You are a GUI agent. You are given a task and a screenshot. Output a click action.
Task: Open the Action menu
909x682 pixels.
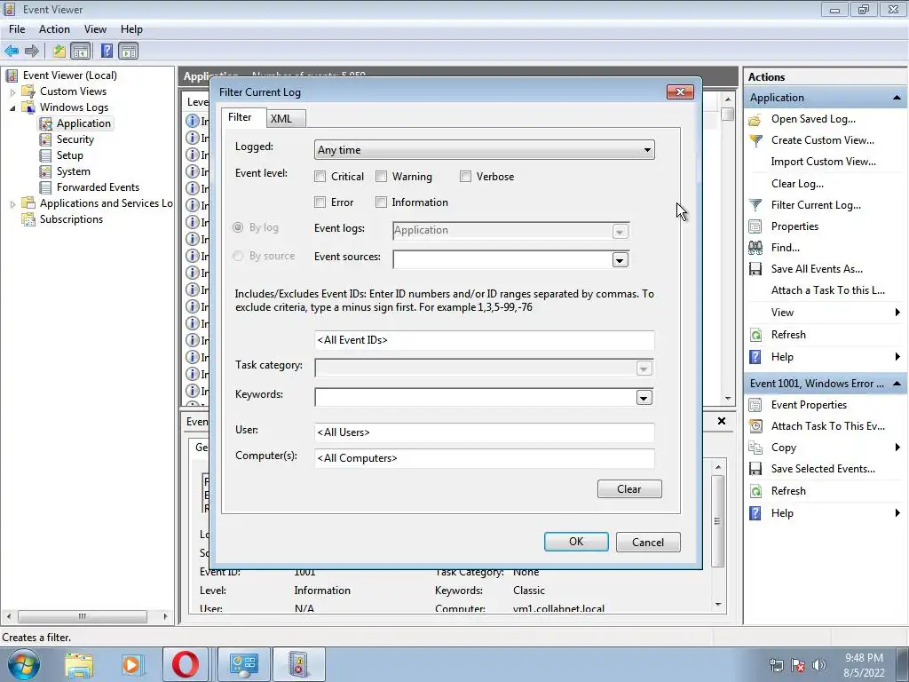pos(54,29)
